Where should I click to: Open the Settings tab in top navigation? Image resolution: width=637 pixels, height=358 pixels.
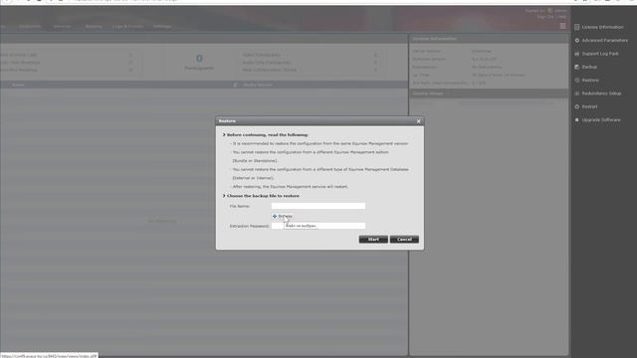click(162, 27)
